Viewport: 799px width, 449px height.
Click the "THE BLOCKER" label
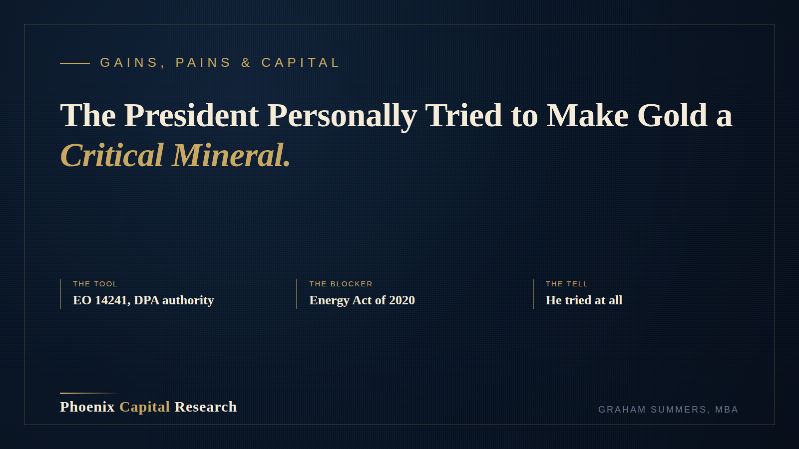341,284
